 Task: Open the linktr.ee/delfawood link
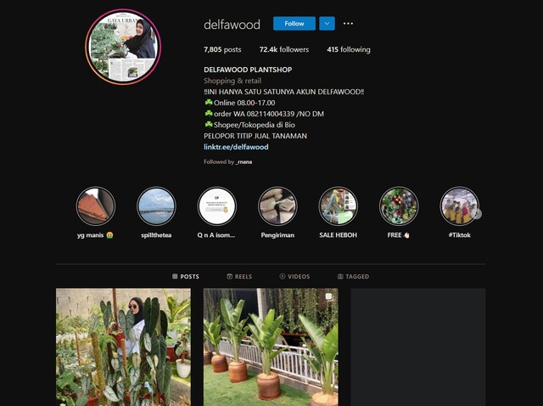coord(236,147)
